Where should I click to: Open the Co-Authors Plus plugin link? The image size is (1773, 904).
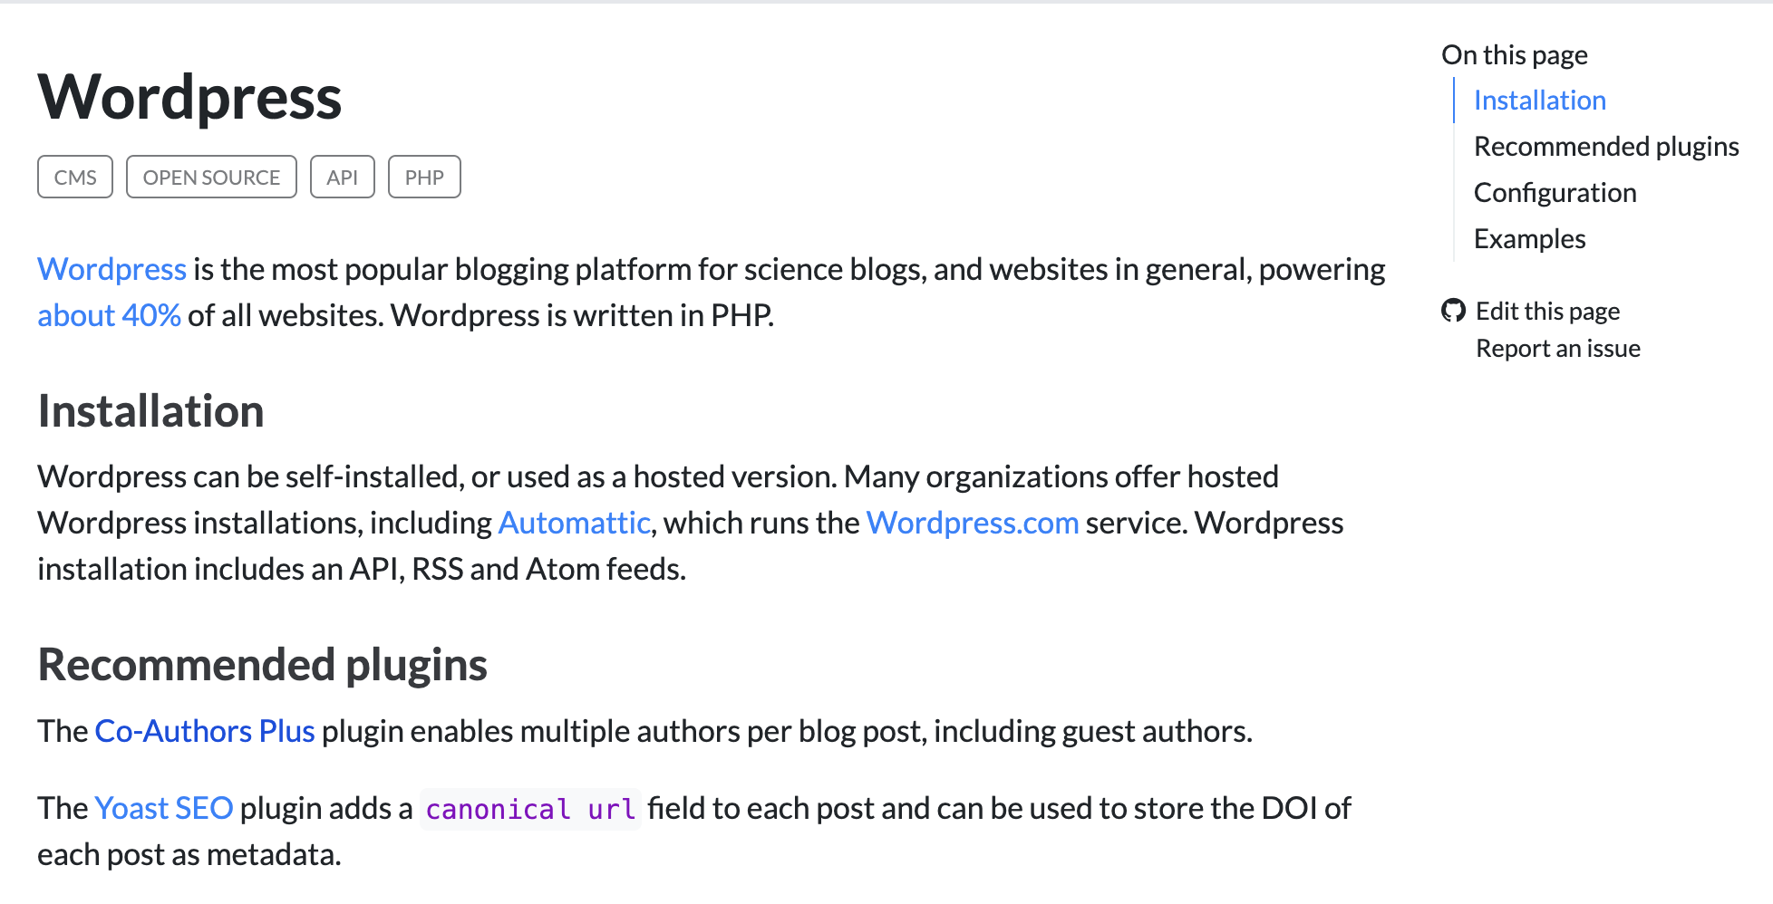tap(204, 732)
